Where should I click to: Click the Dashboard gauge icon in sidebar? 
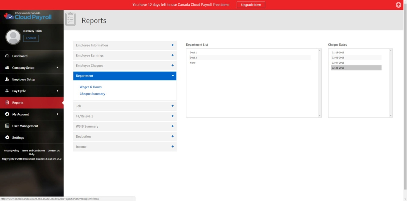(x=7, y=56)
